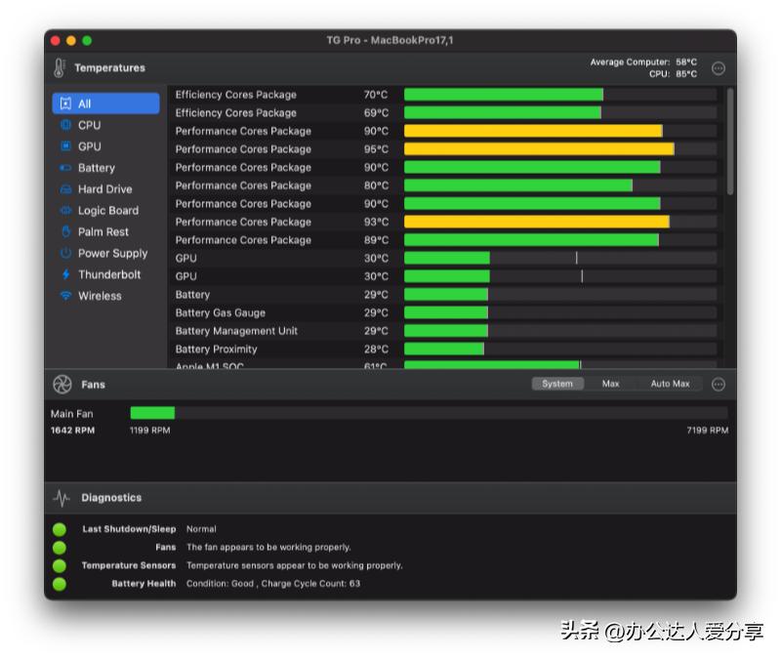
Task: Click the Diagnostics section header
Action: tap(111, 498)
